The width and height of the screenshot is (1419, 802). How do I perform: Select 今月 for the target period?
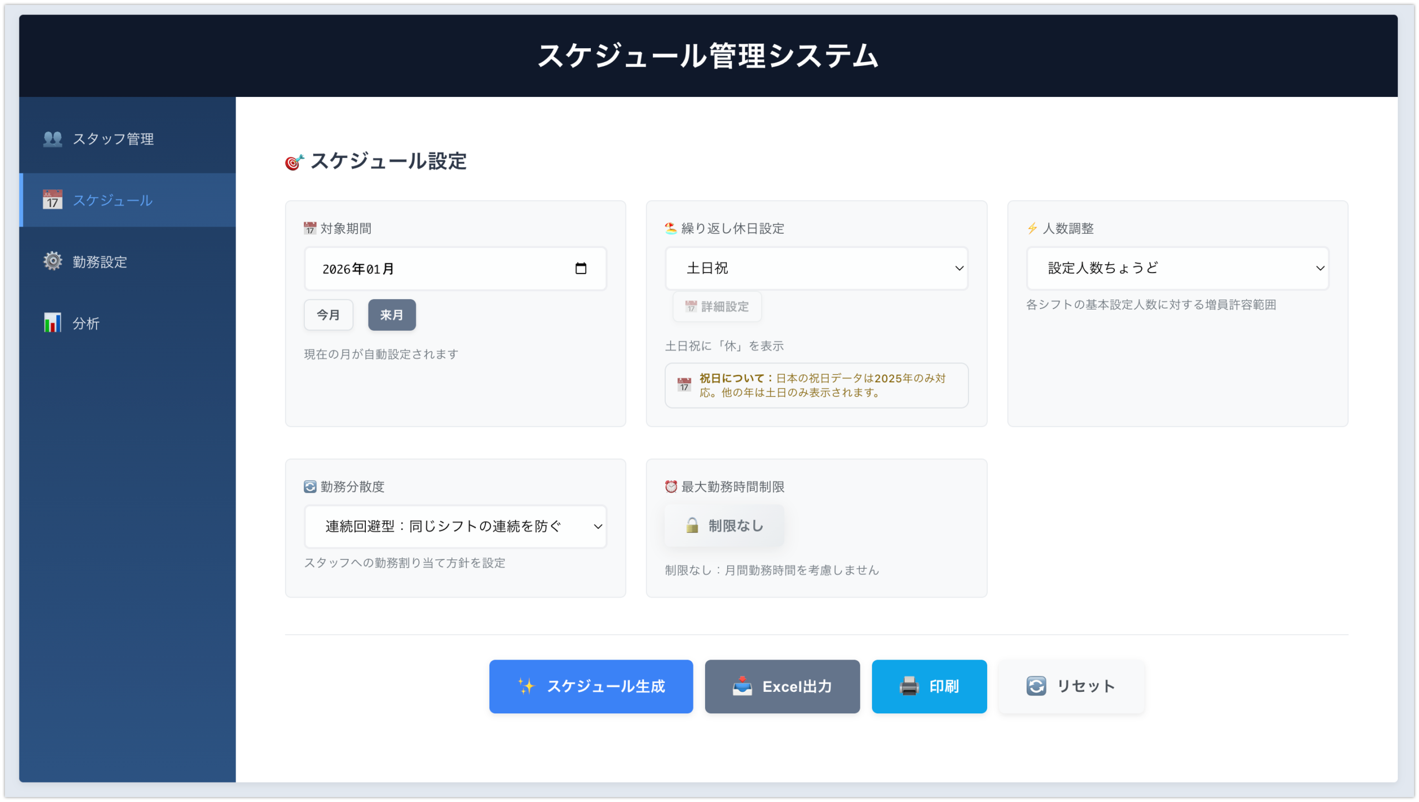point(328,315)
